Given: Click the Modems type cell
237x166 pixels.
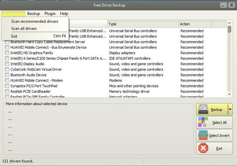Looking at the screenshot, I should coord(115,81).
